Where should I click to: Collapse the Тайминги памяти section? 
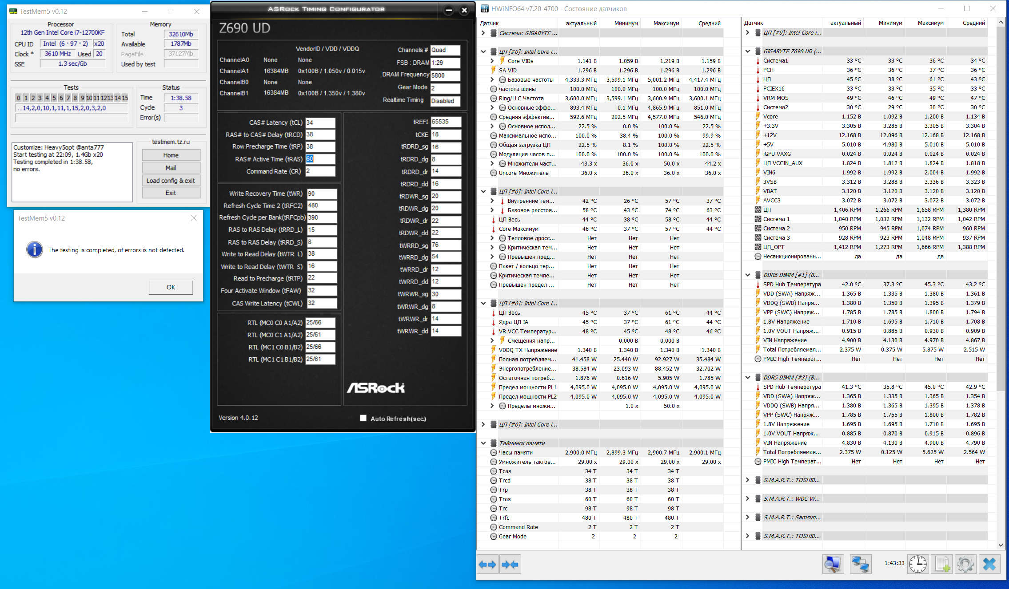[483, 443]
